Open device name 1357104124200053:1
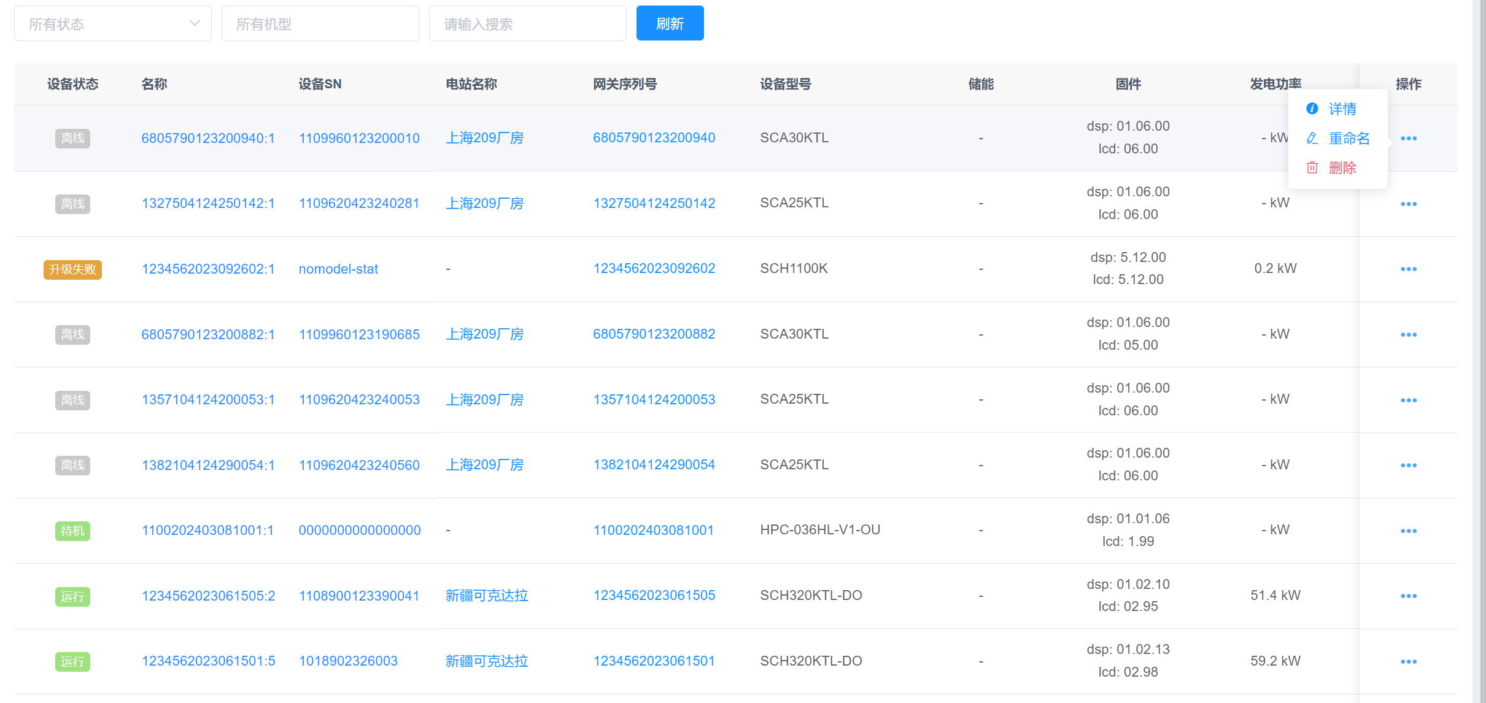This screenshot has height=703, width=1486. pyautogui.click(x=208, y=400)
